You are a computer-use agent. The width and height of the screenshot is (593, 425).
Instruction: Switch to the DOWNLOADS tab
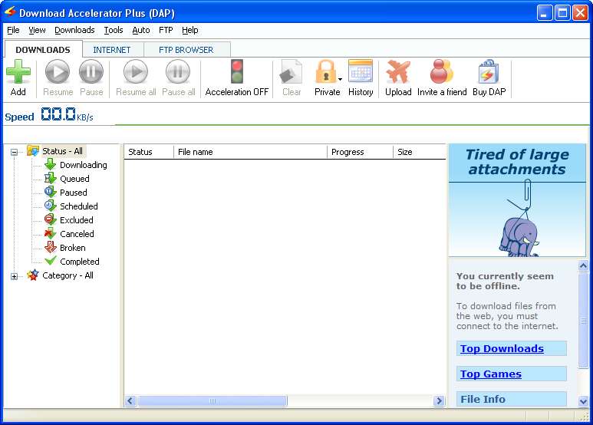43,50
